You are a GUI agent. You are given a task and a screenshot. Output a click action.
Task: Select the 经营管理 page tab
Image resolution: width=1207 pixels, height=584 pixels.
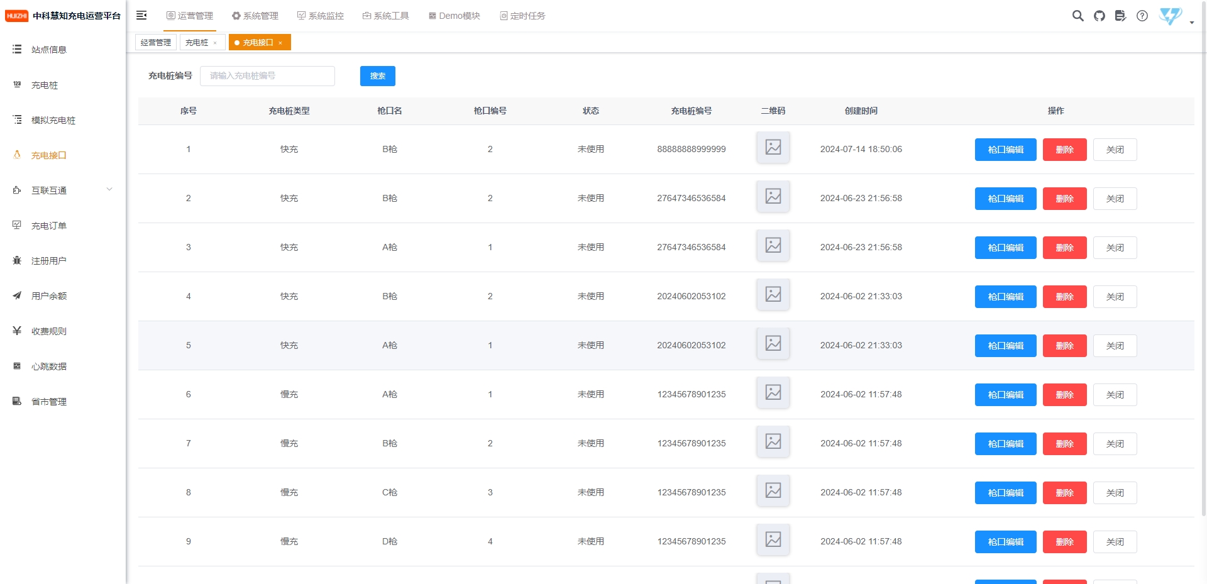pyautogui.click(x=156, y=42)
